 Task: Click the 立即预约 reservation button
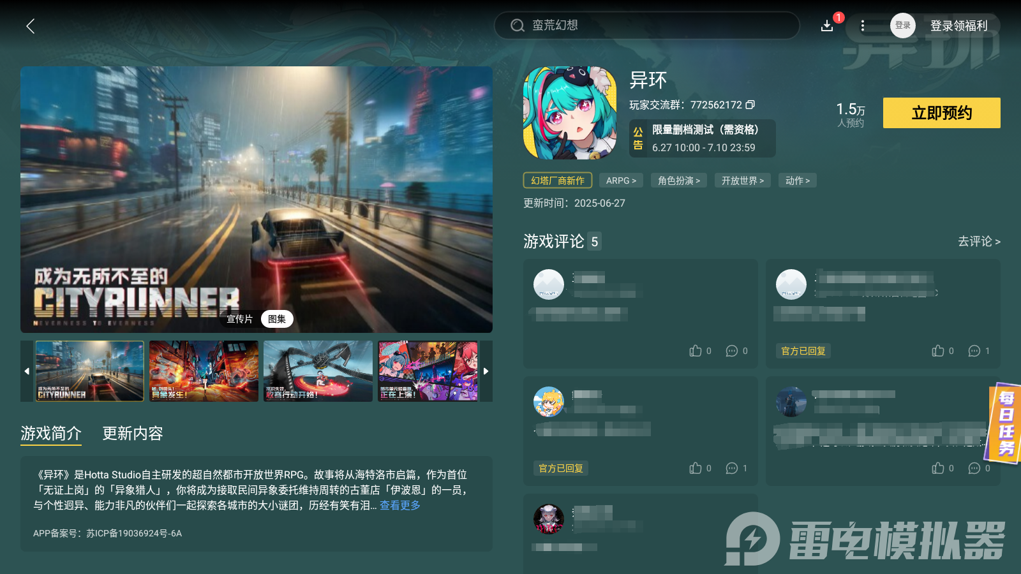[941, 113]
